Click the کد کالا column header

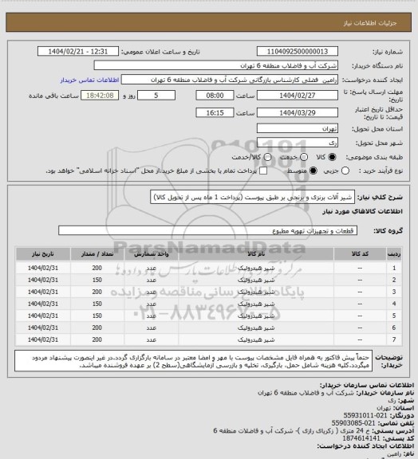(x=360, y=254)
